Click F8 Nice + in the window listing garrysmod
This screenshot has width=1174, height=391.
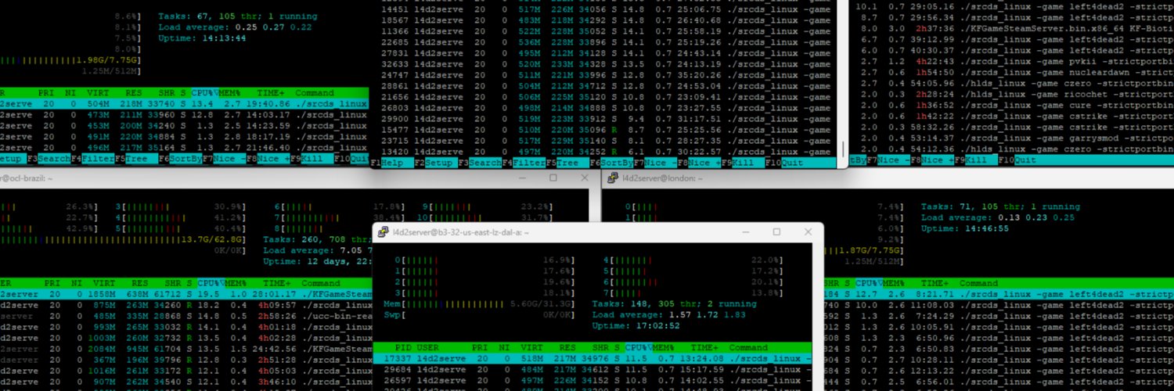(x=931, y=160)
